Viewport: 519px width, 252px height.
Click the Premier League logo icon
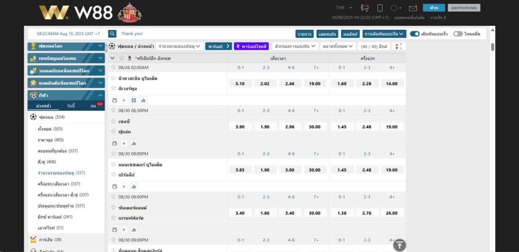point(130,58)
